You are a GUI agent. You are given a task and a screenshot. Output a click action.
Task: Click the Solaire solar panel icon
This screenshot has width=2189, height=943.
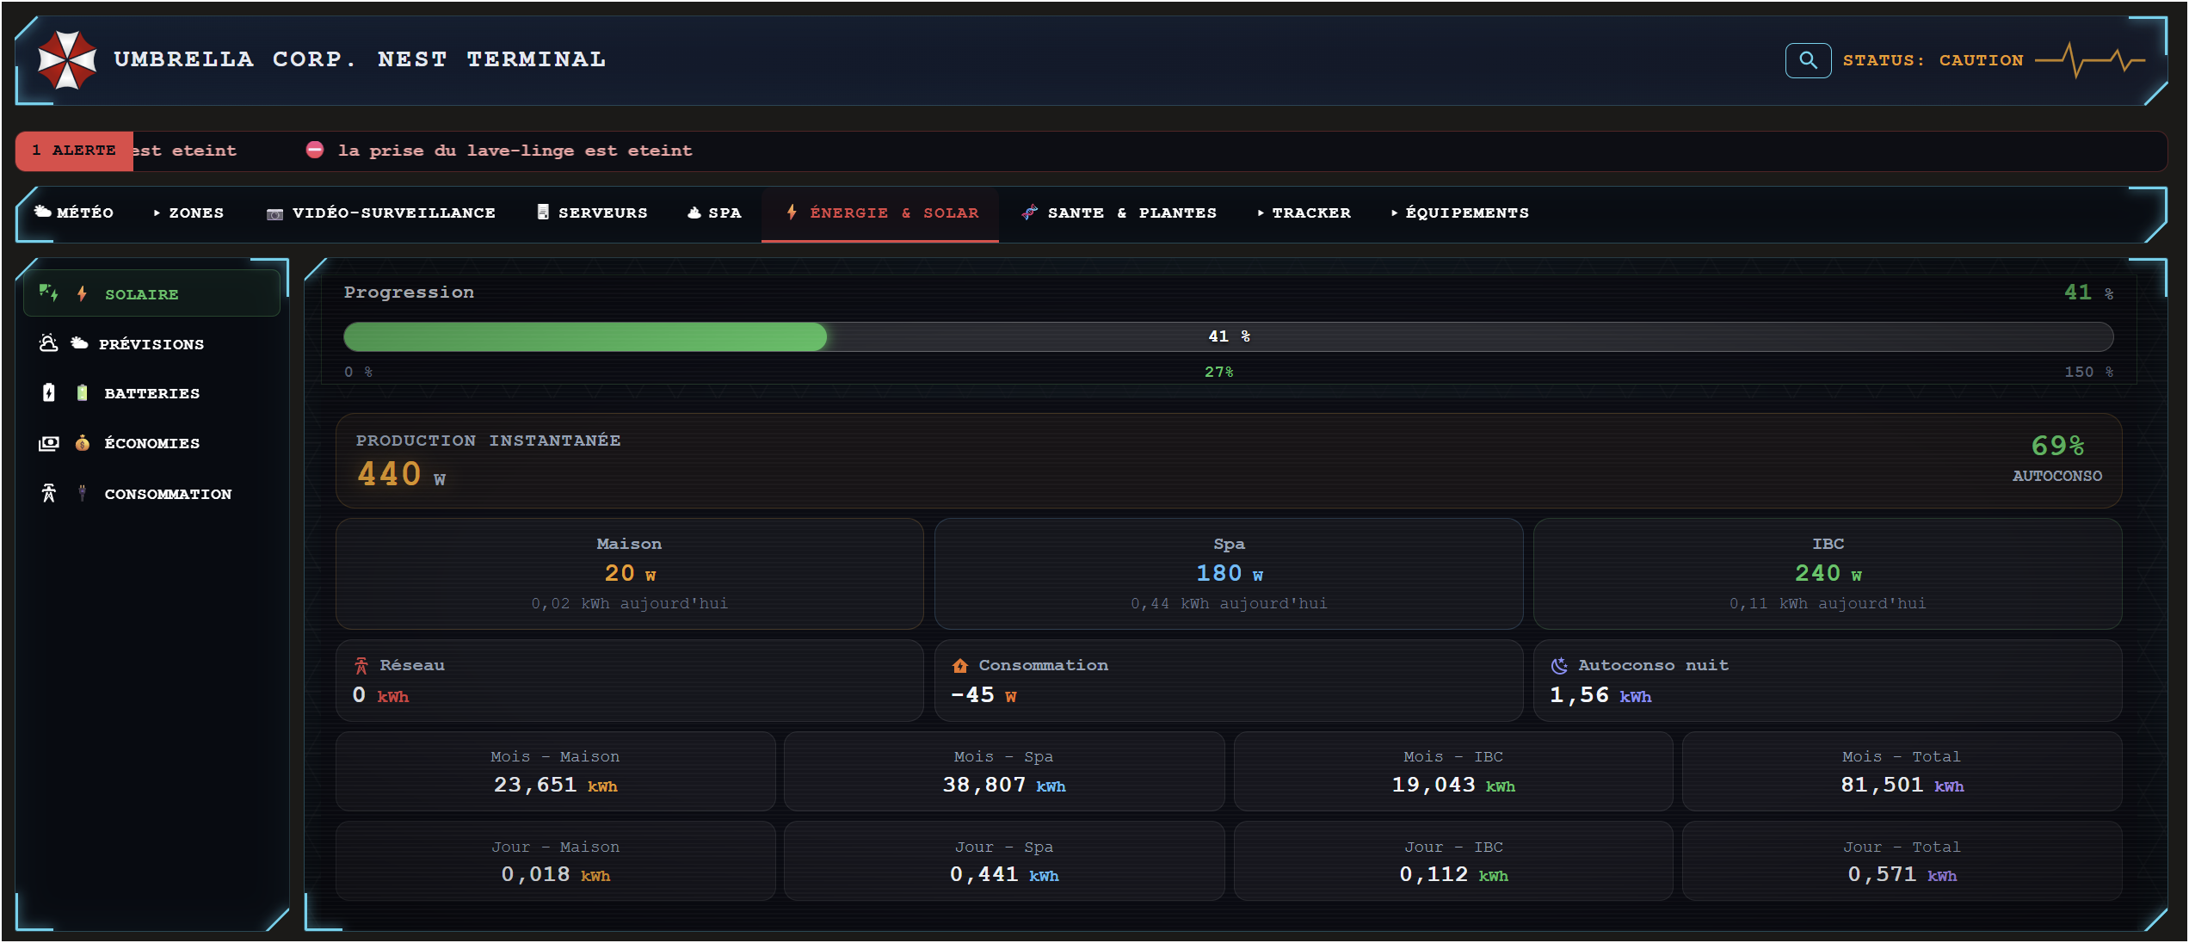48,293
